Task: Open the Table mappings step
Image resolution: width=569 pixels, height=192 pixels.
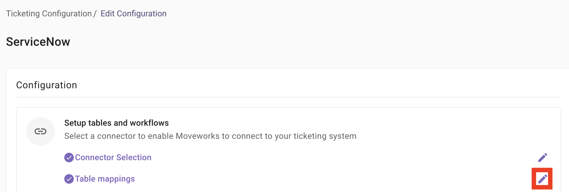Action: pos(105,179)
